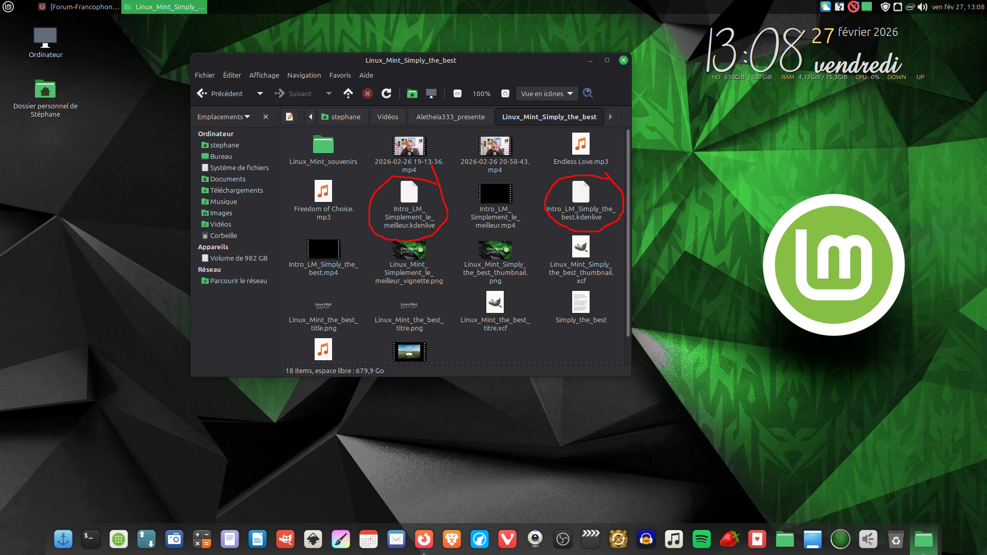
Task: Open the file search tool
Action: pos(588,94)
